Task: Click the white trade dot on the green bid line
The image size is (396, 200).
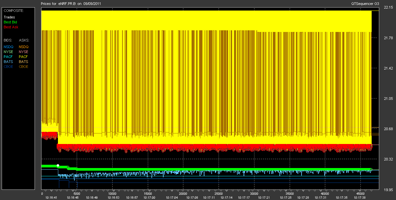Action: pyautogui.click(x=58, y=165)
